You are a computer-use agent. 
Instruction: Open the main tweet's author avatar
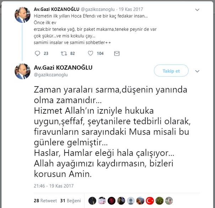pos(23,71)
